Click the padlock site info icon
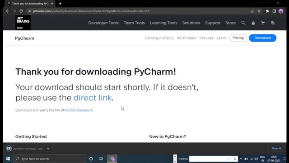This screenshot has height=163, width=289. 29,11
